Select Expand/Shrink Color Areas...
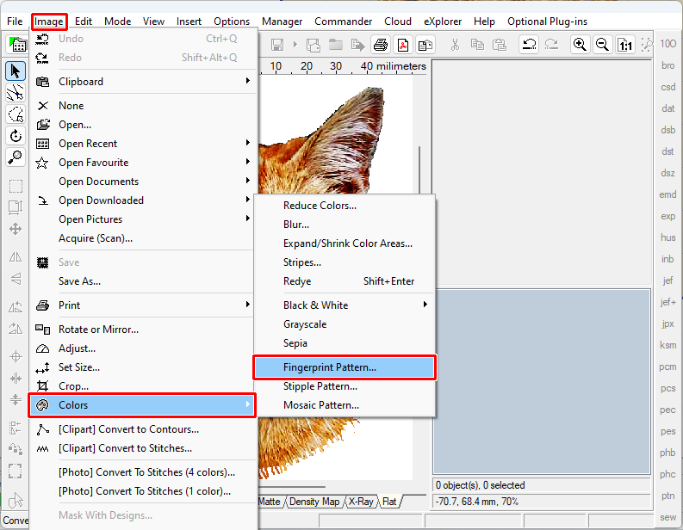 pos(345,243)
